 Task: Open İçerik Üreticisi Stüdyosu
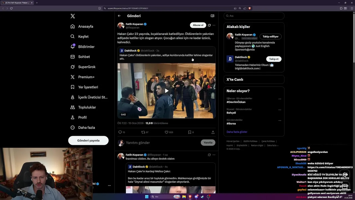pyautogui.click(x=89, y=97)
